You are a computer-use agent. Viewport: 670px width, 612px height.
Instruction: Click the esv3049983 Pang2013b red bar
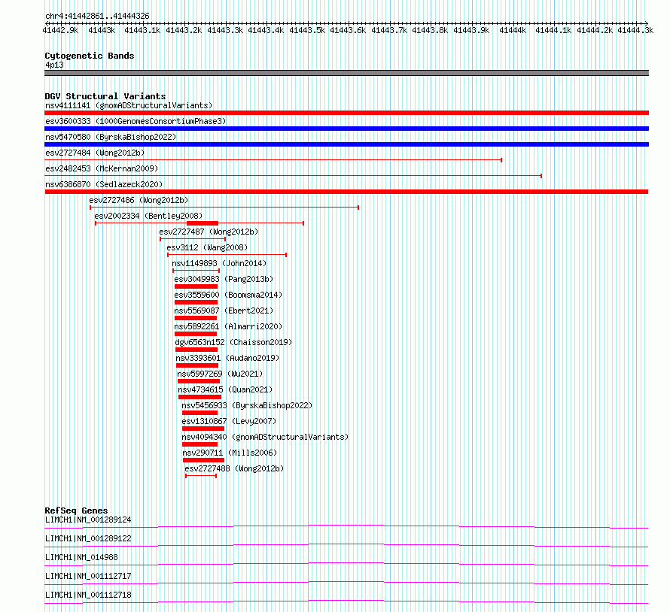pos(196,286)
